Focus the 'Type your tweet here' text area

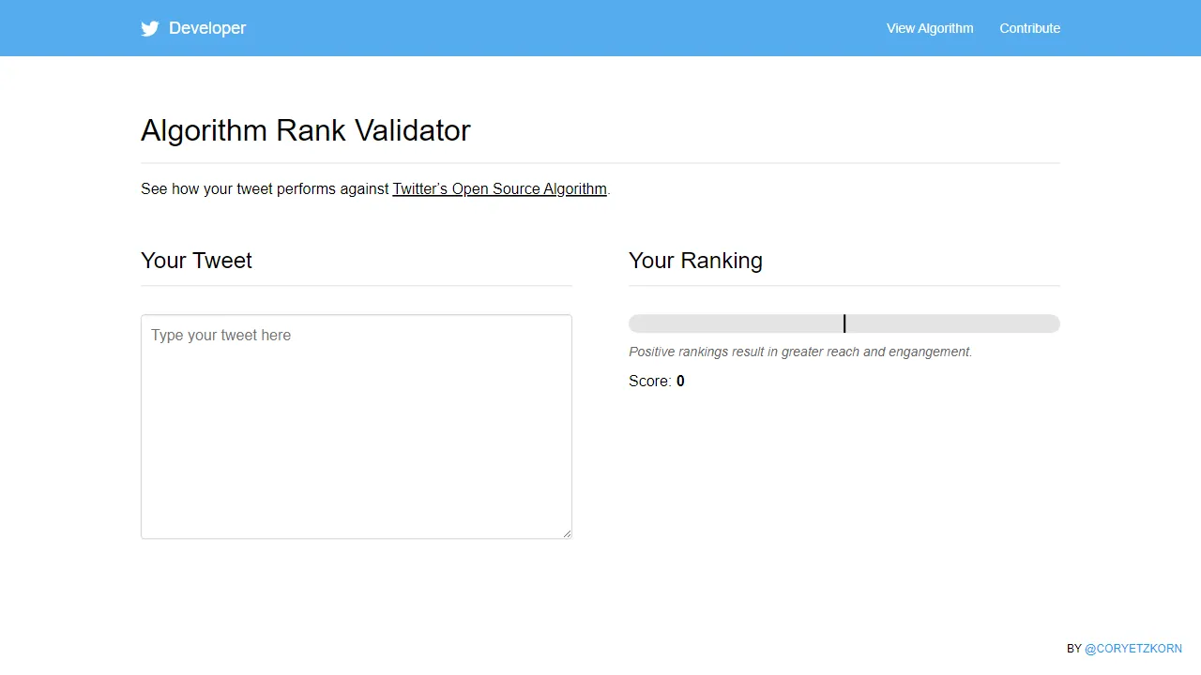pos(357,427)
